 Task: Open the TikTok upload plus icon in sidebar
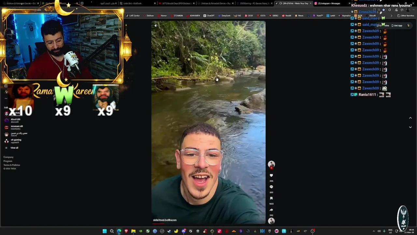pyautogui.click(x=6, y=86)
